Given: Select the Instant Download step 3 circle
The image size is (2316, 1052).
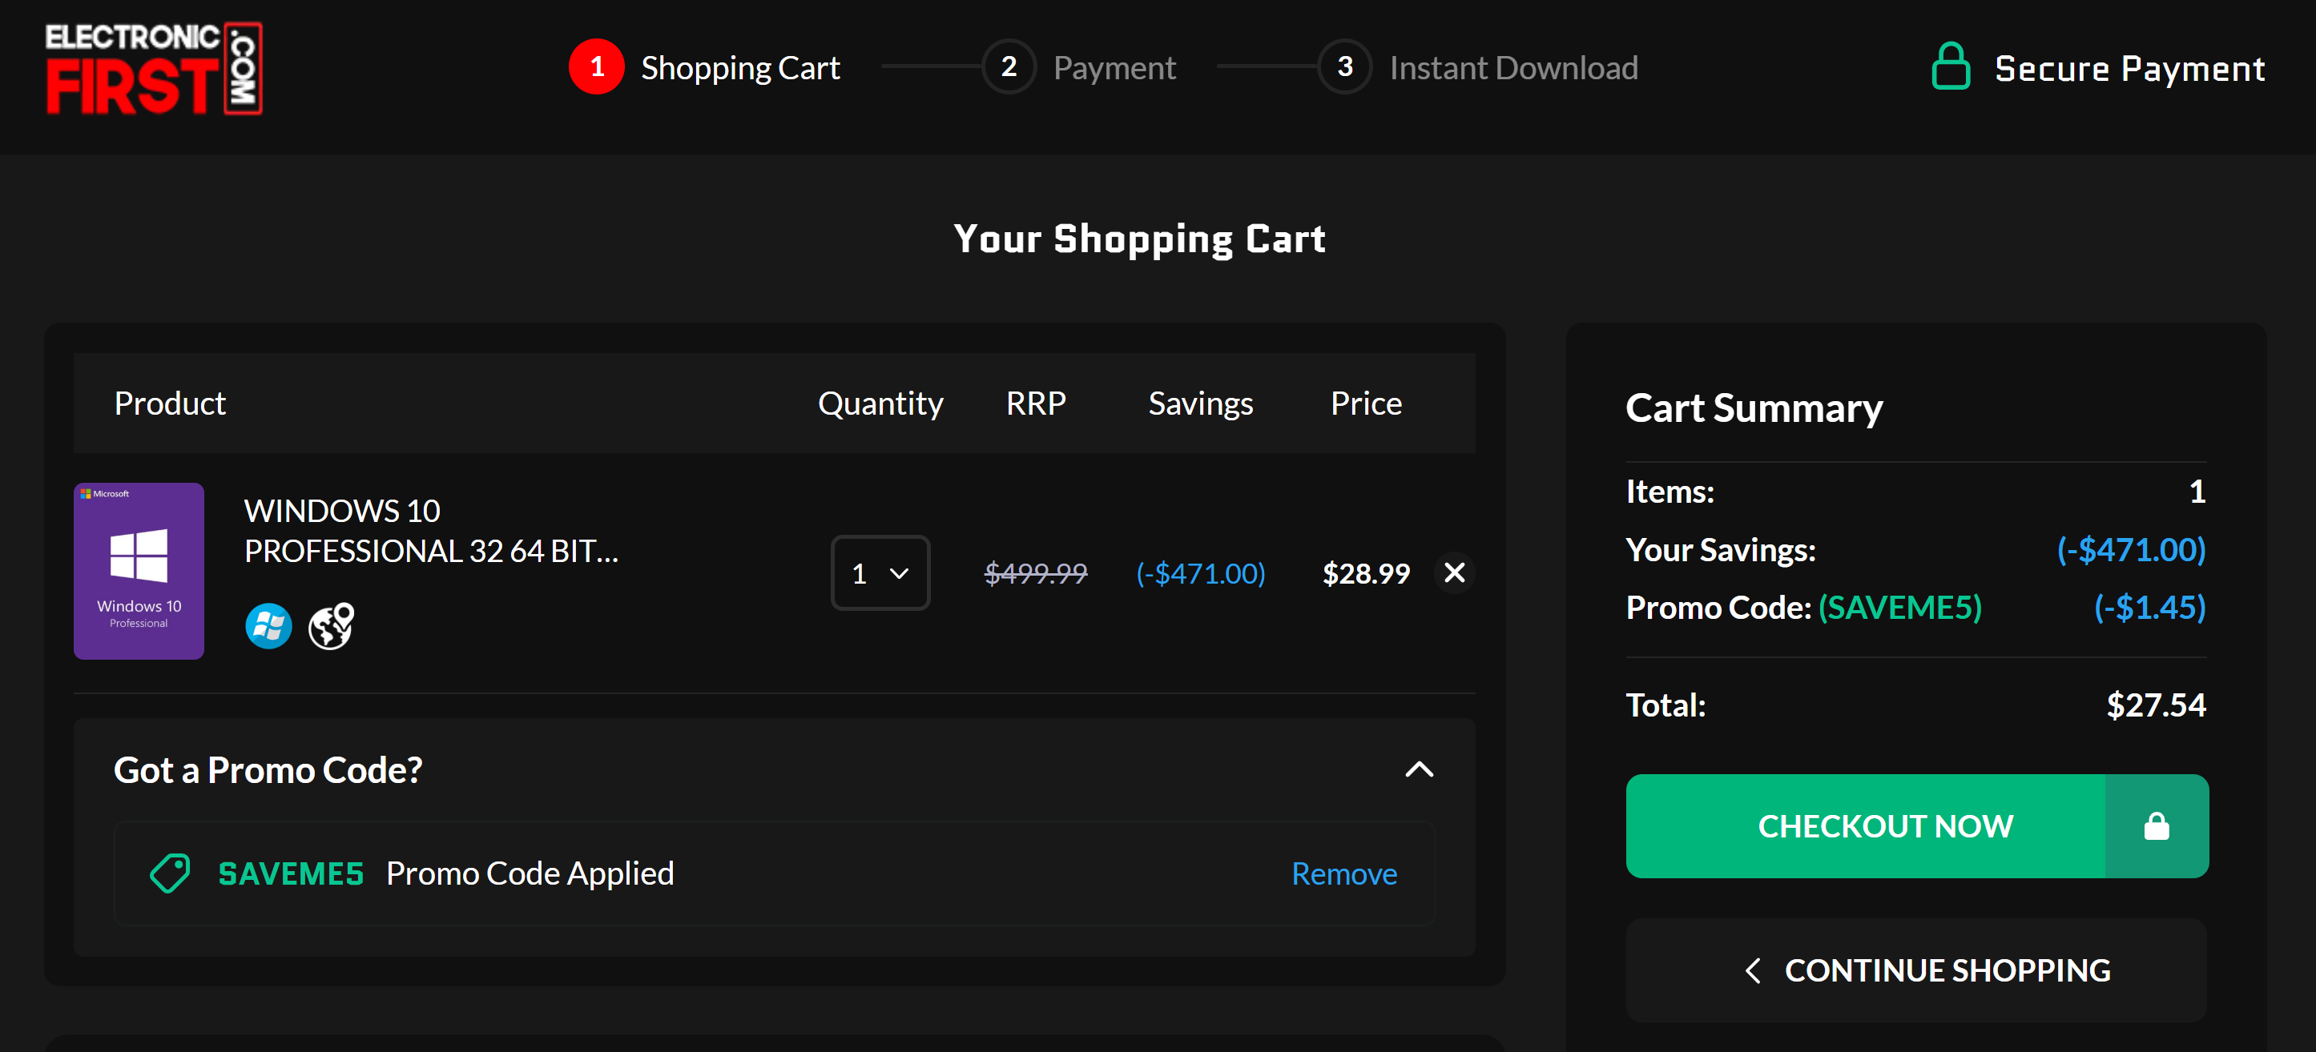Looking at the screenshot, I should (x=1345, y=66).
